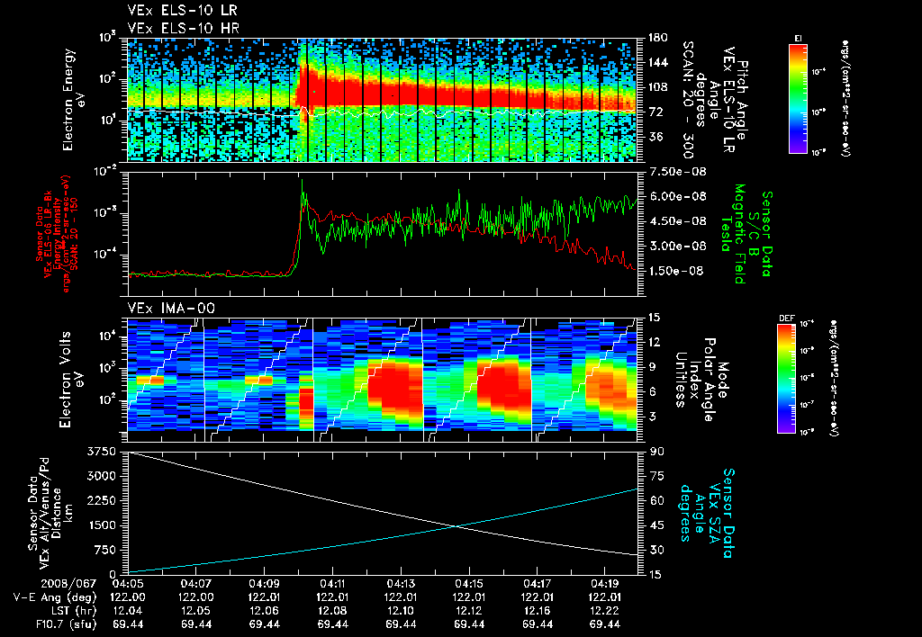Click the "1500" altitude tick label
This screenshot has height=637, width=922.
click(102, 525)
